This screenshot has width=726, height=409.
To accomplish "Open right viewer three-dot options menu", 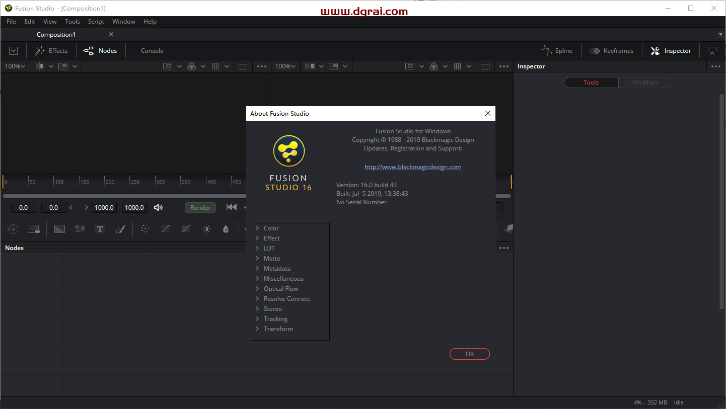I will point(504,66).
